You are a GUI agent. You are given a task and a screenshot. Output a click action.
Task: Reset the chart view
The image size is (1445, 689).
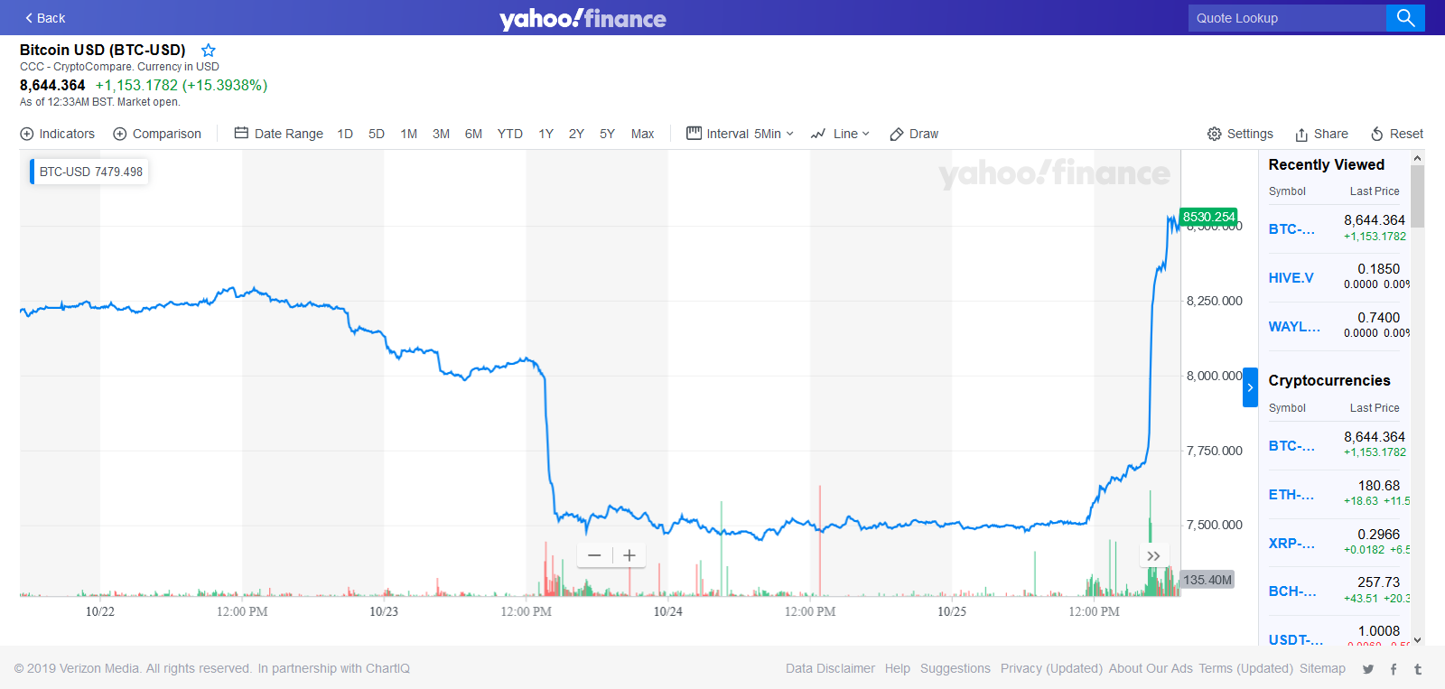tap(1396, 134)
